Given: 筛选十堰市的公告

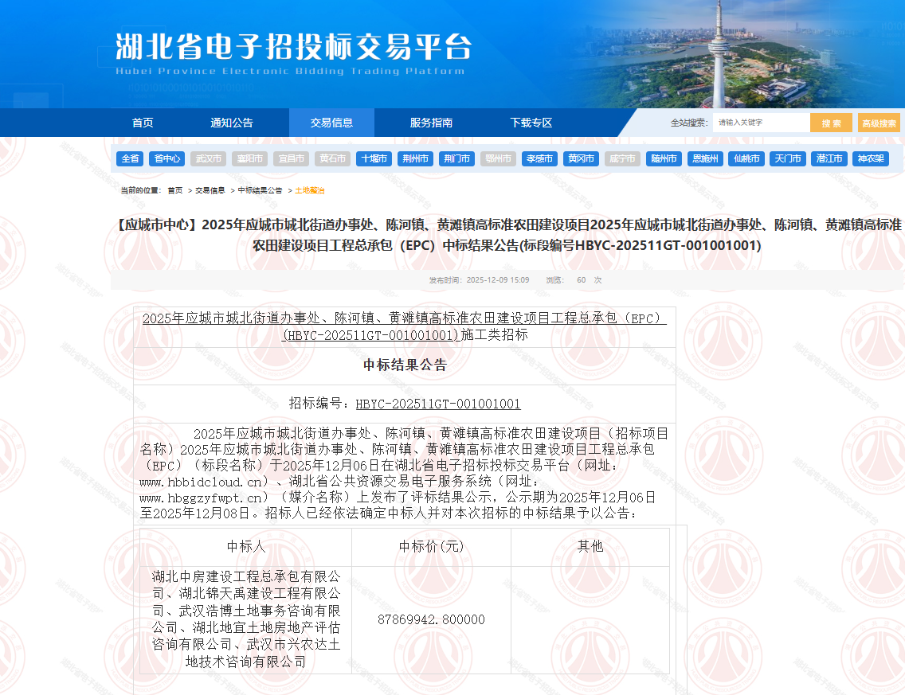Looking at the screenshot, I should 374,158.
